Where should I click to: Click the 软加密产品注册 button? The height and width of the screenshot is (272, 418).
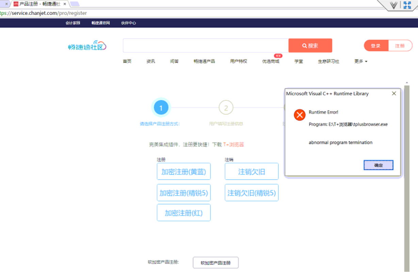tap(215, 263)
